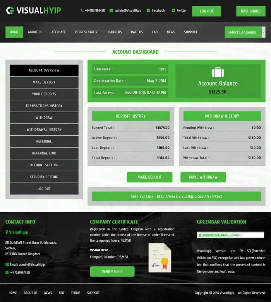Screen dimensions: 271x302
Task: Click footer TERMS link
Action: tap(76, 293)
